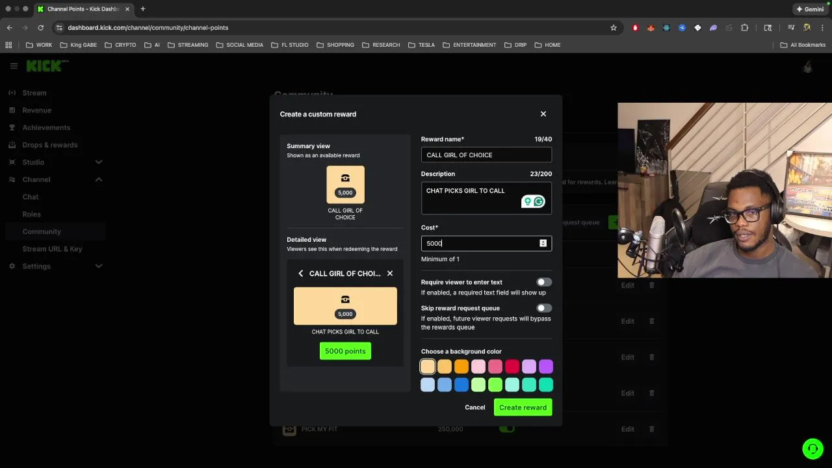The width and height of the screenshot is (832, 468).
Task: Click the Reward name input field
Action: (x=486, y=155)
